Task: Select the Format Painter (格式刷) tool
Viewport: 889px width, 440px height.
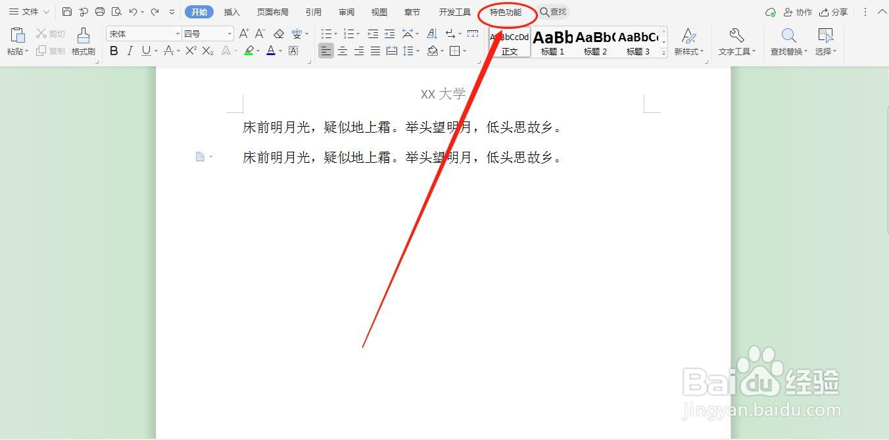Action: coord(83,41)
